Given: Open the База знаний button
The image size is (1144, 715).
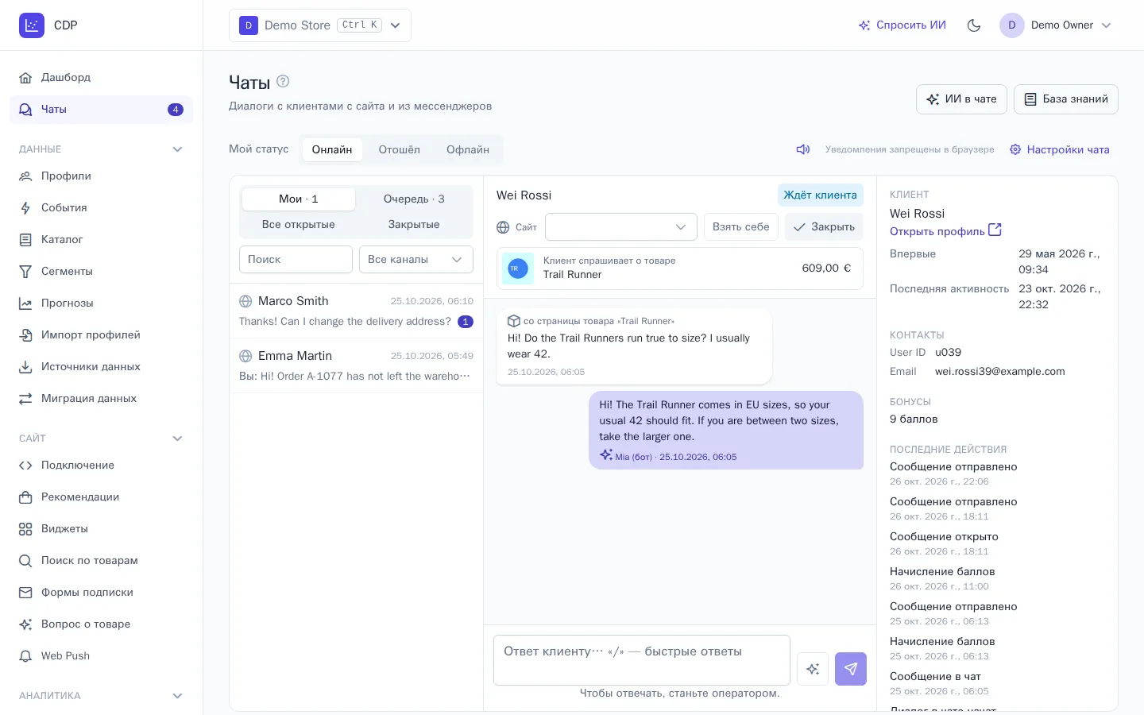Looking at the screenshot, I should [1066, 99].
